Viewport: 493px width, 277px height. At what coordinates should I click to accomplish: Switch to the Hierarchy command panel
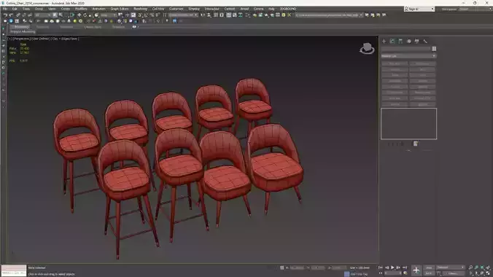click(x=400, y=42)
